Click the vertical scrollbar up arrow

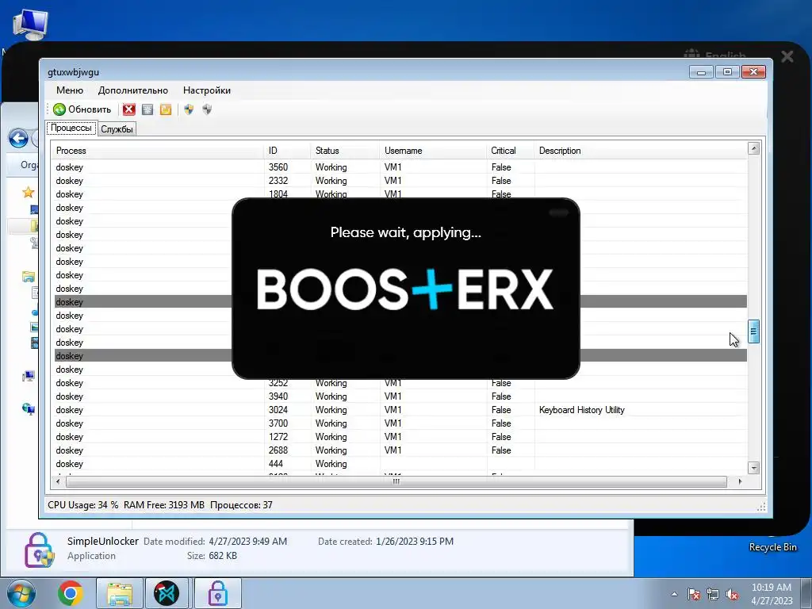753,148
